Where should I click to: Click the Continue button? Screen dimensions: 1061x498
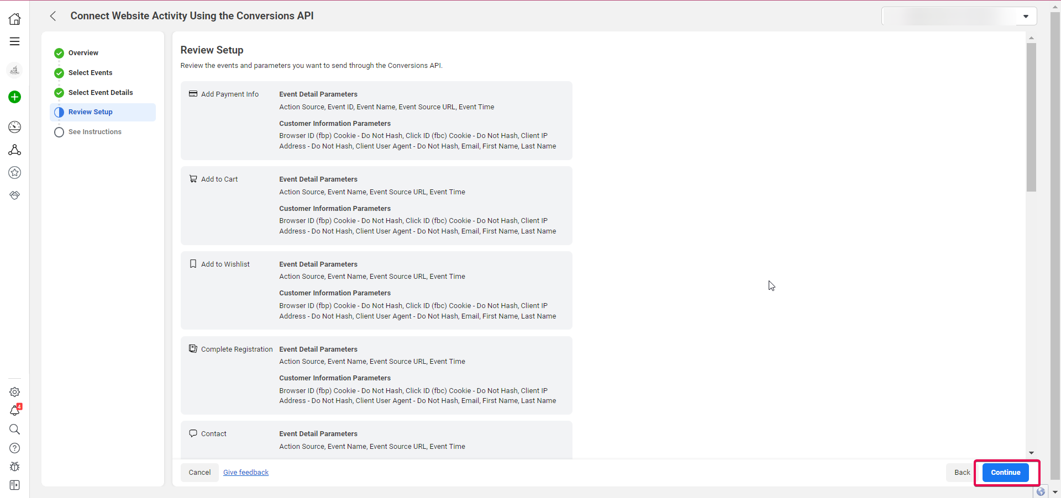(x=1006, y=473)
